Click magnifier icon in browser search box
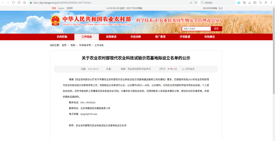Viewport: 275px width, 141px height. point(202,3)
